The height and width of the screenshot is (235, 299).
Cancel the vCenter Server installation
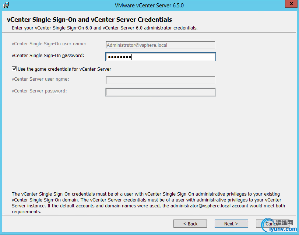(272, 224)
